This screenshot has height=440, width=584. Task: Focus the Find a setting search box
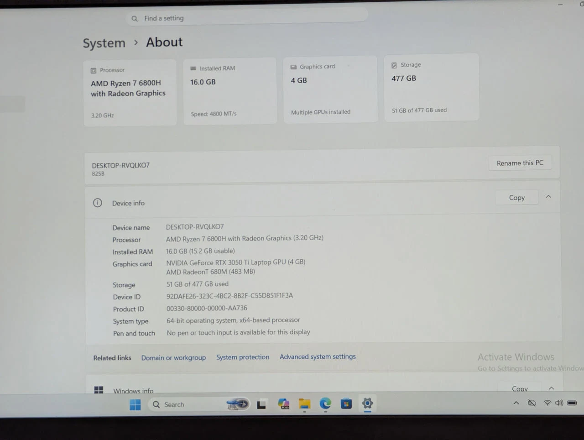247,18
